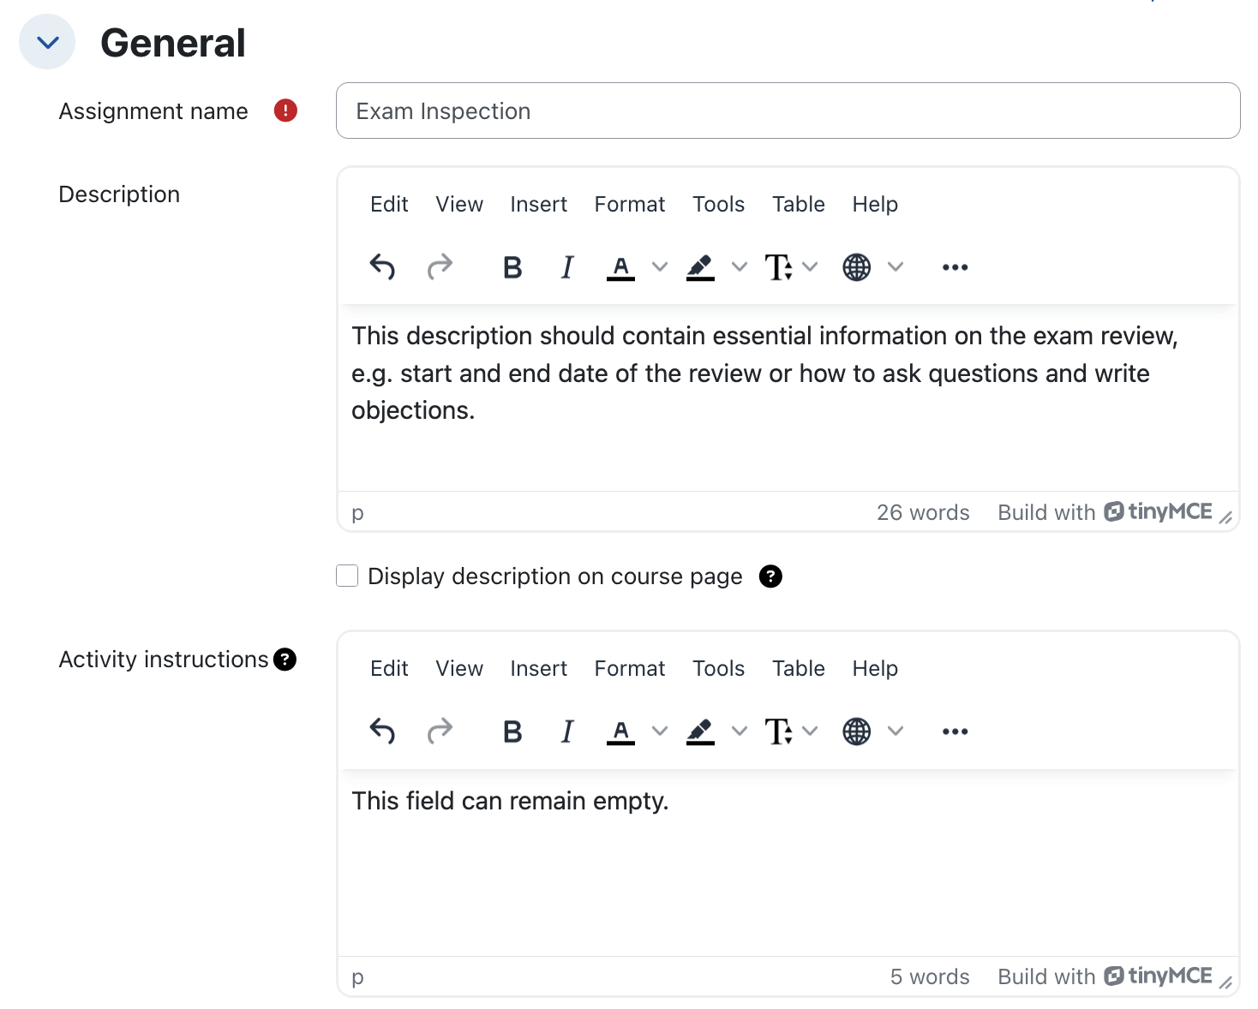Click the 5 words counter
This screenshot has width=1258, height=1009.
tap(930, 976)
